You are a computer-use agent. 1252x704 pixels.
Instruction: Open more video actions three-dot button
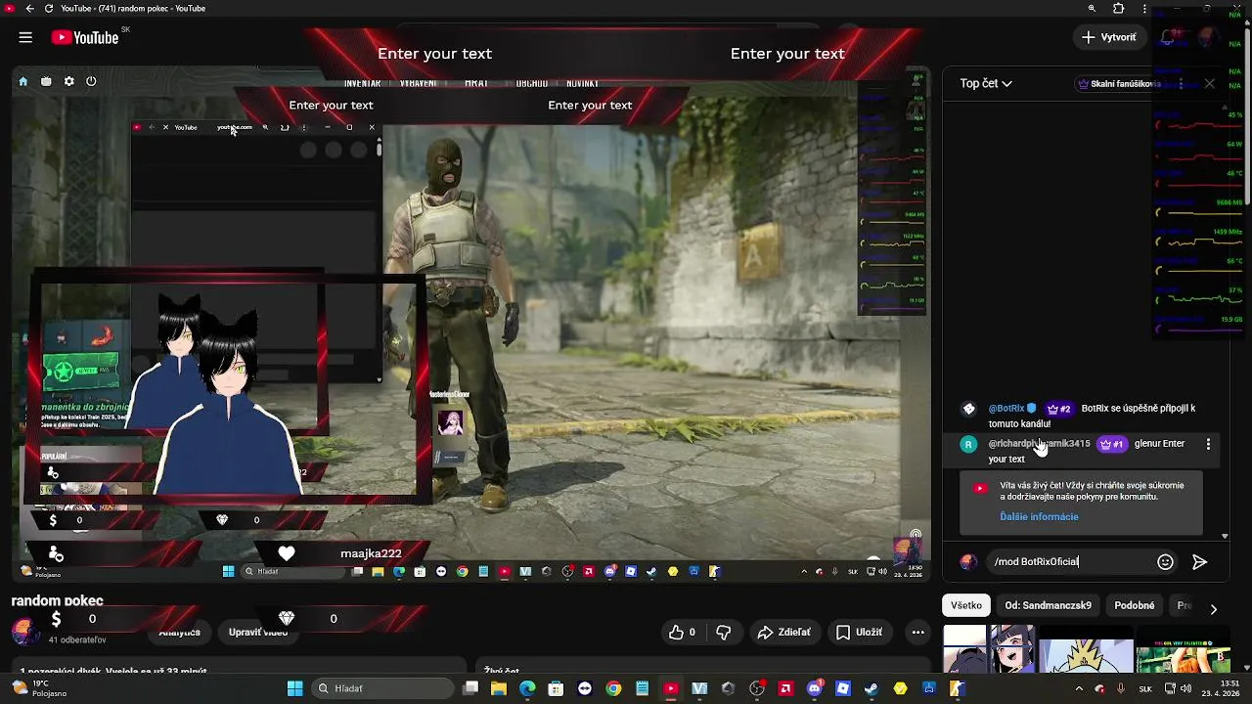coord(917,633)
